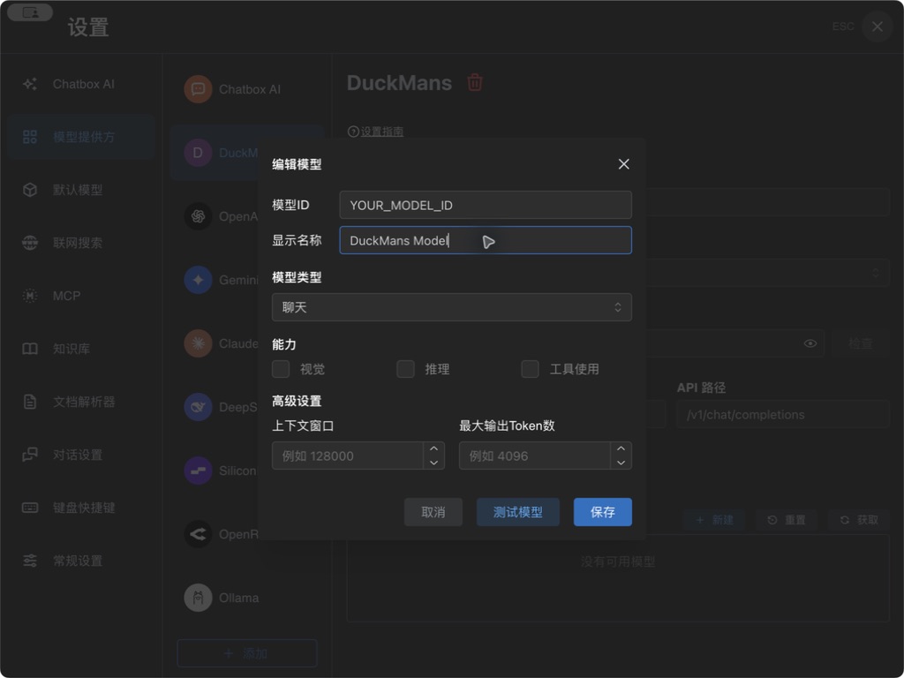Click the top-left window control pill icon
This screenshot has height=678, width=904.
point(30,12)
